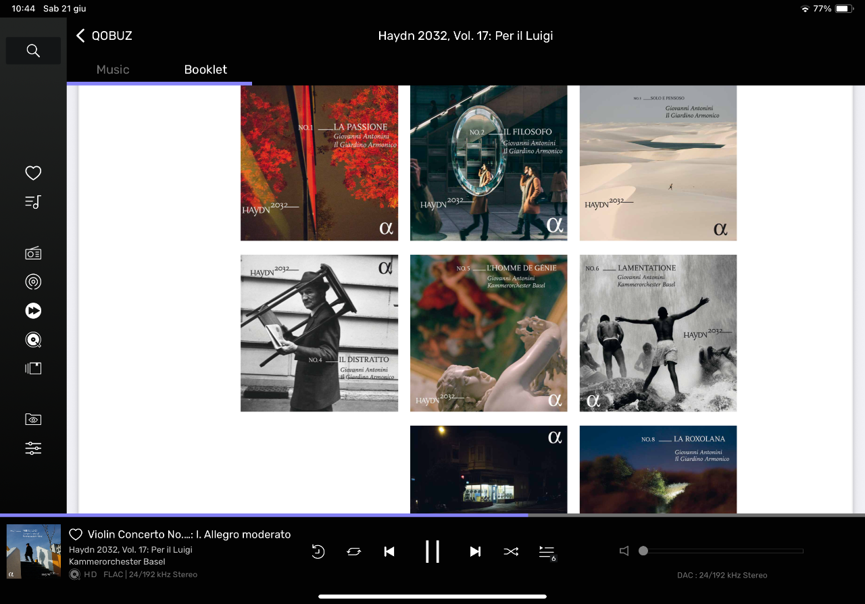Open favorites heart in the sidebar
The height and width of the screenshot is (604, 865).
point(33,173)
